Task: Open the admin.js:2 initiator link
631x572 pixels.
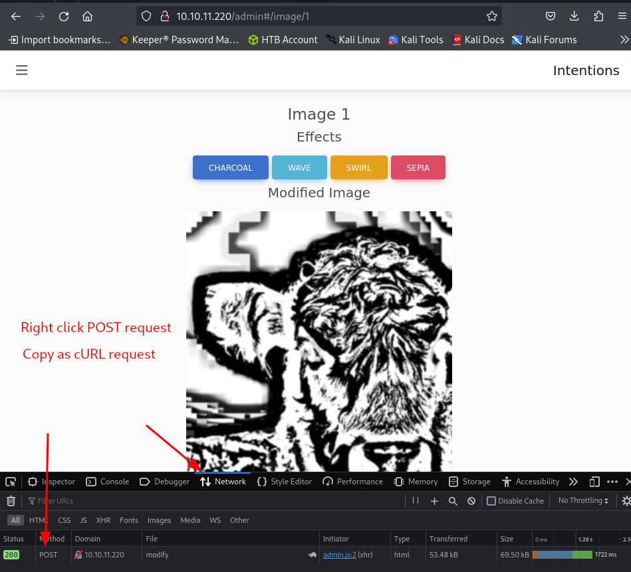Action: point(339,555)
